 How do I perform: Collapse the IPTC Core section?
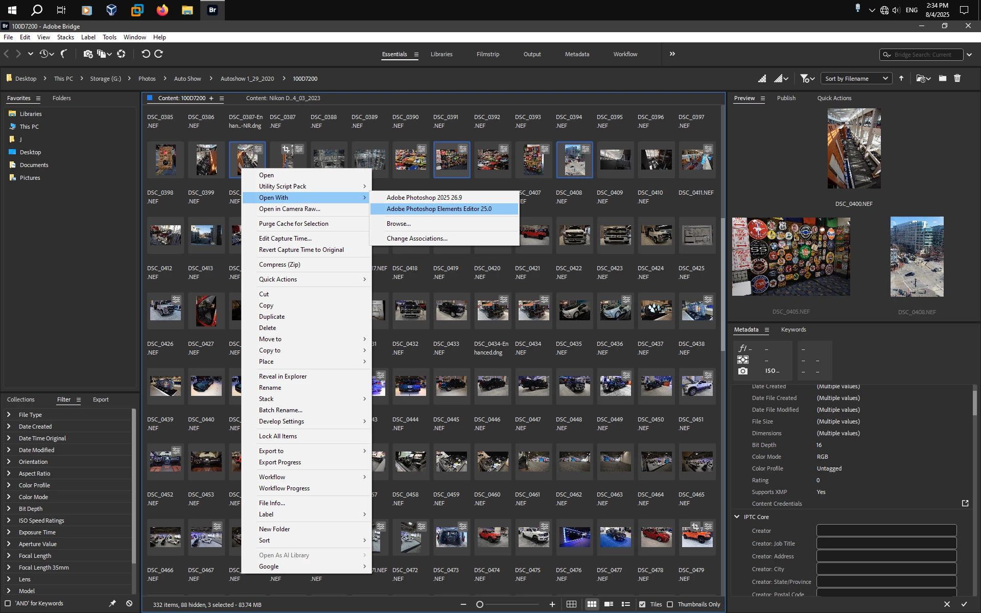coord(737,517)
